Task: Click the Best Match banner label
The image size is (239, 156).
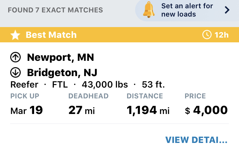Action: 51,35
